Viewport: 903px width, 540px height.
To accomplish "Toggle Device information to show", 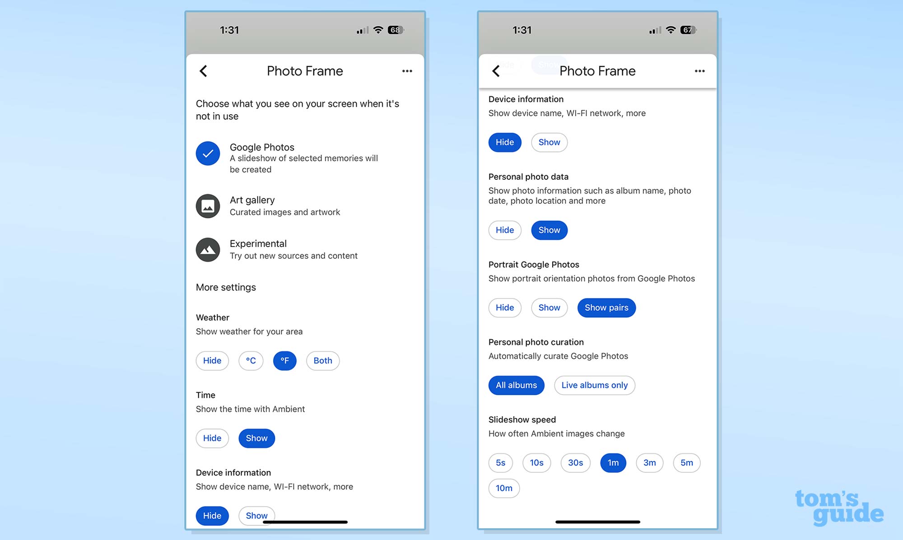I will (256, 515).
